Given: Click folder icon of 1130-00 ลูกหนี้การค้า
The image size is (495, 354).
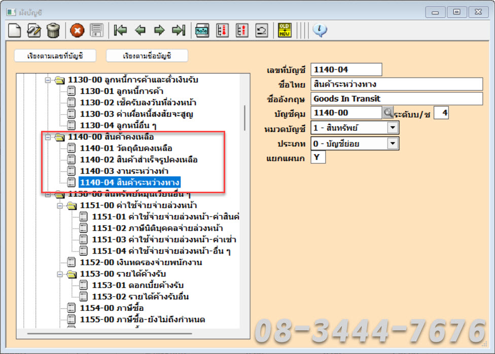Looking at the screenshot, I should [x=59, y=80].
